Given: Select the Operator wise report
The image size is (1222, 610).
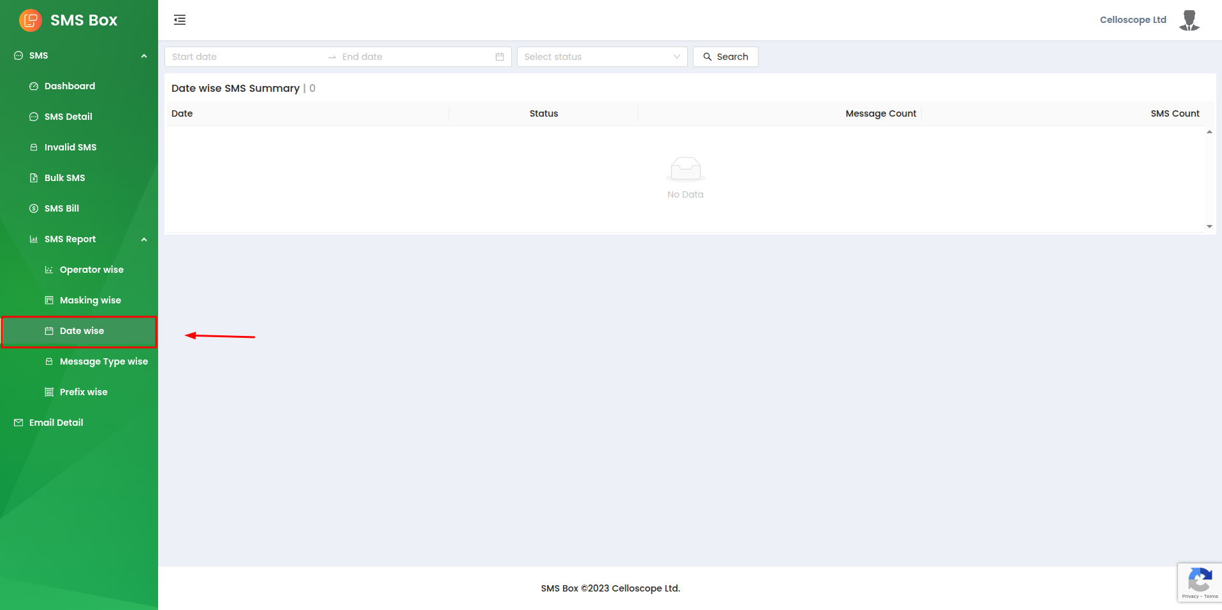Looking at the screenshot, I should [91, 270].
